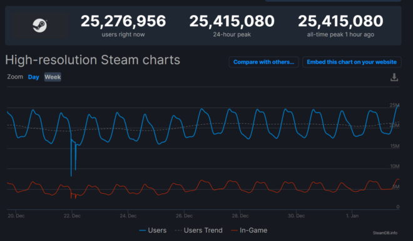
Task: Click the 26. Dec date label
Action: 184,216
